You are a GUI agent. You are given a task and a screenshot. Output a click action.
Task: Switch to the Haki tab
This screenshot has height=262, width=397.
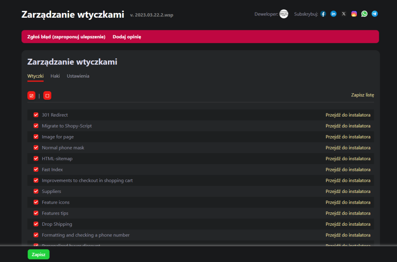55,76
